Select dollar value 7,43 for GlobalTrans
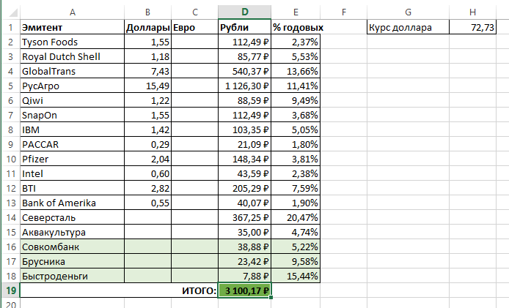Image resolution: width=509 pixels, height=308 pixels. 147,71
